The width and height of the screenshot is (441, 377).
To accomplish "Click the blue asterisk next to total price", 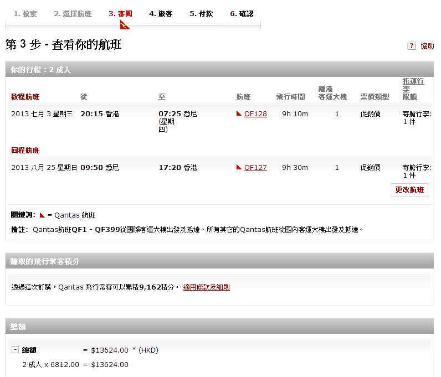I will point(134,350).
